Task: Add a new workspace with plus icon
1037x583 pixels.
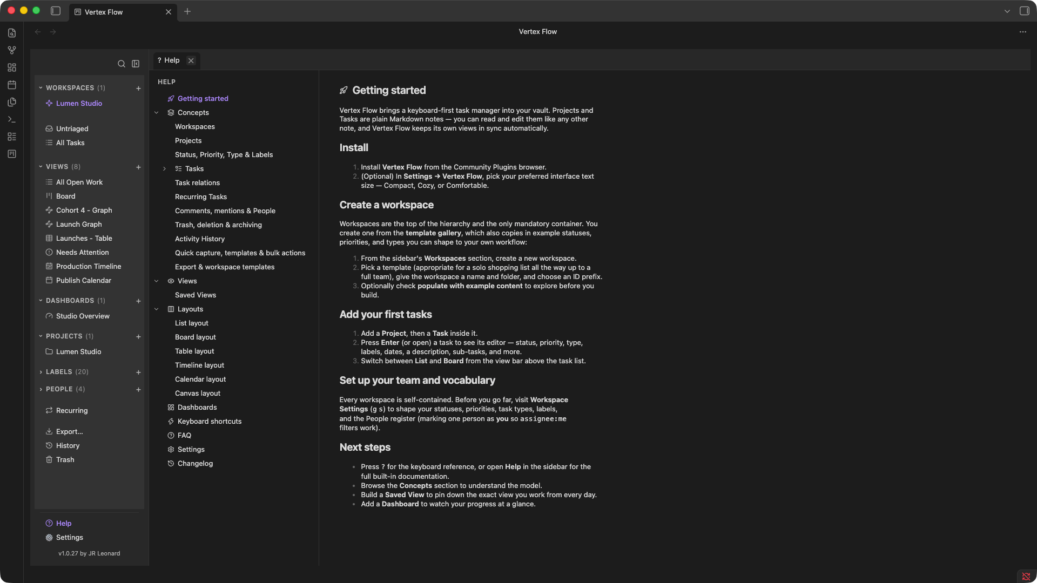Action: pos(138,88)
